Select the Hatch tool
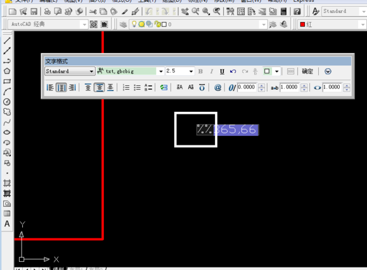Viewport: 367px width, 270px height. pyautogui.click(x=7, y=183)
